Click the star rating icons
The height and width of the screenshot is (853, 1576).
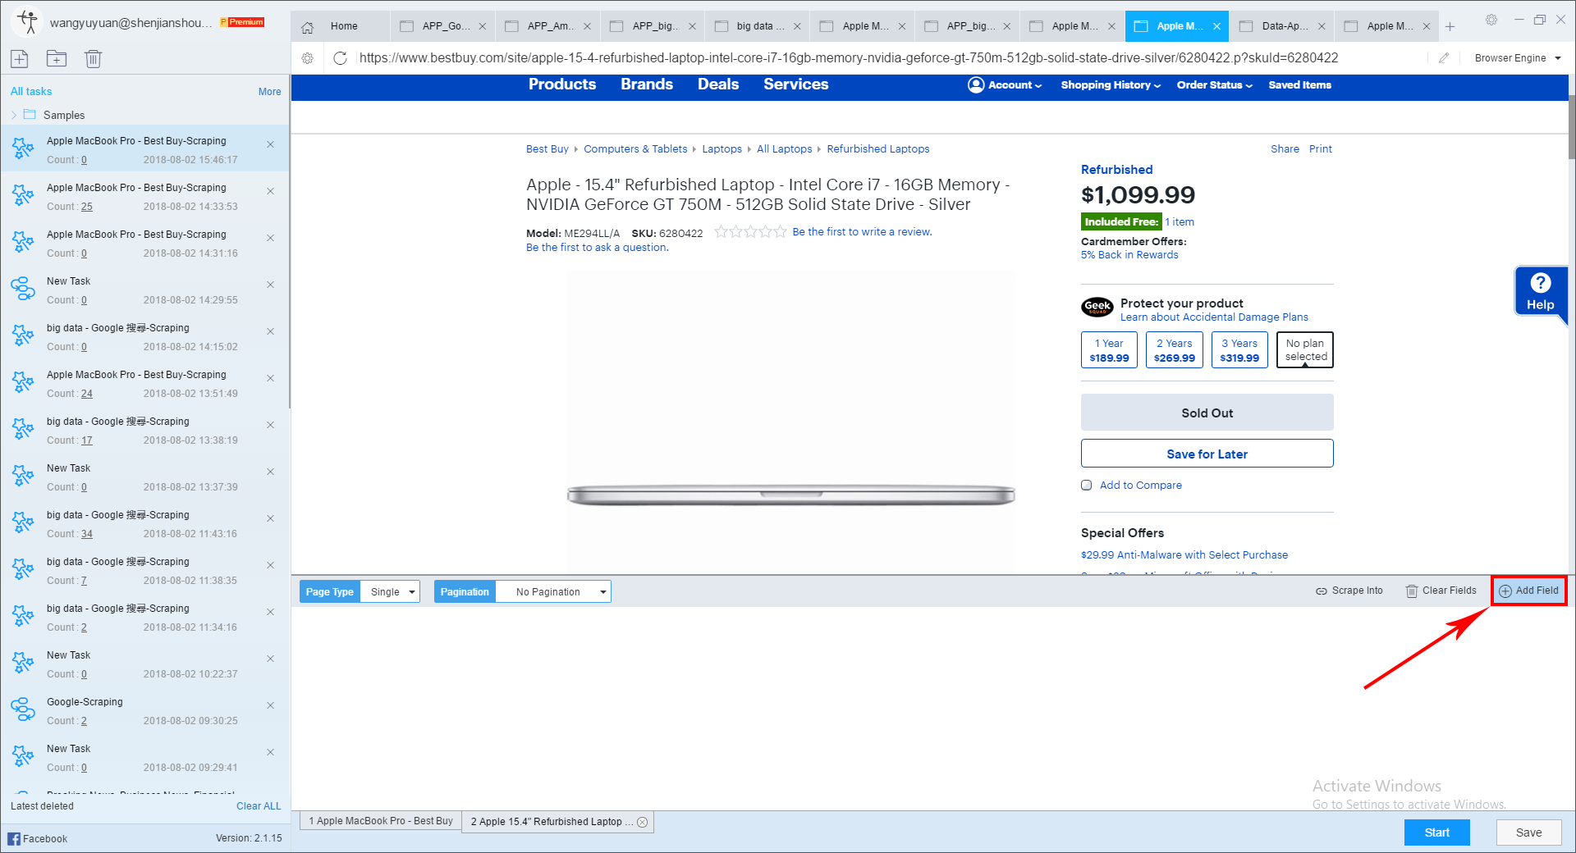[x=750, y=232]
